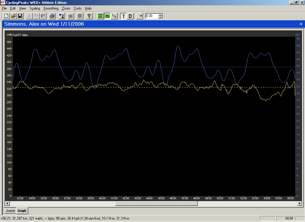The image size is (305, 222).
Task: Click the Cut scissors icon
Action: [x=29, y=16]
